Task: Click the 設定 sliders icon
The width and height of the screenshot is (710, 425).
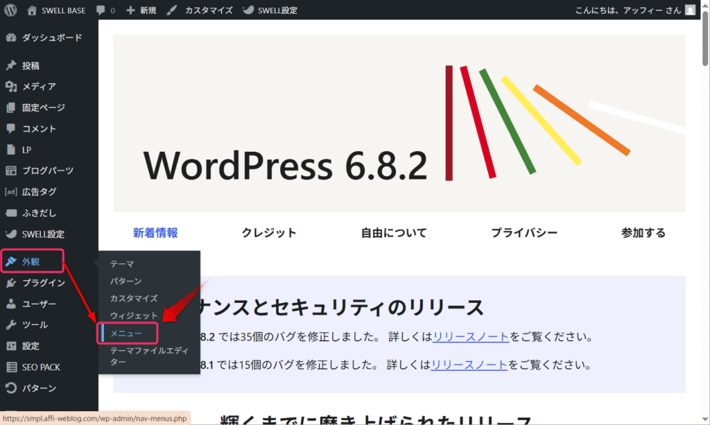Action: [x=11, y=346]
